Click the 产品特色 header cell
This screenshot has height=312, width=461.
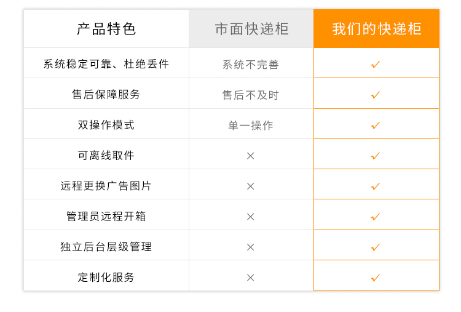[x=106, y=29]
